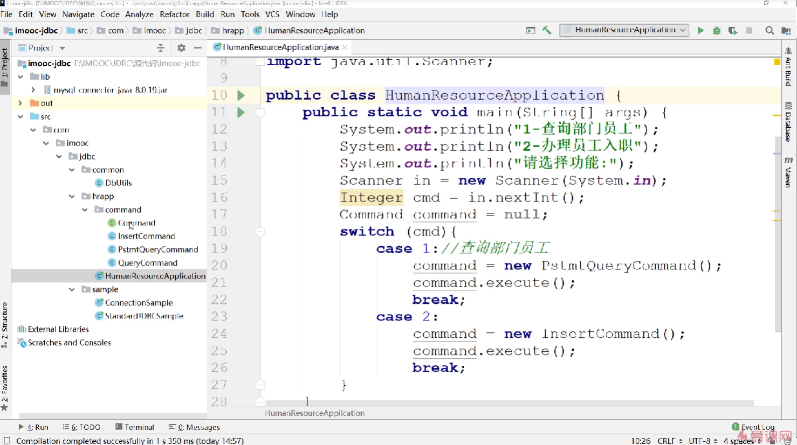Click run gutter arrow beside main method

[x=241, y=113]
